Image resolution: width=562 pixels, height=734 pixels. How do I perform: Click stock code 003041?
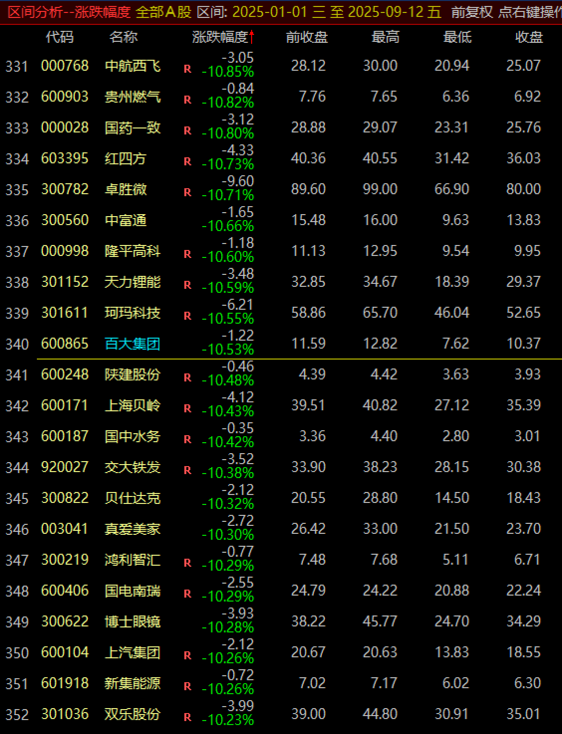(65, 529)
